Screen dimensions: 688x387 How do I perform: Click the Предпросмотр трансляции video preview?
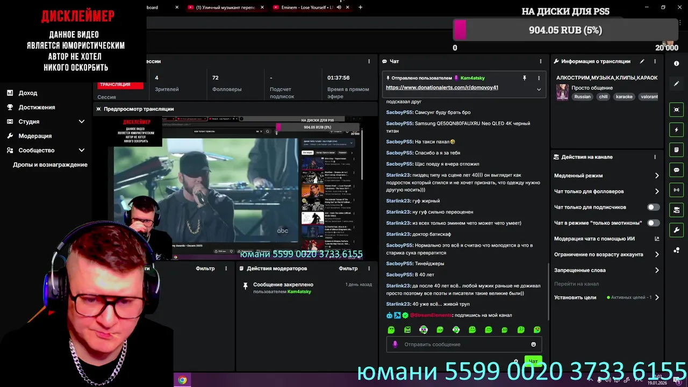[235, 188]
